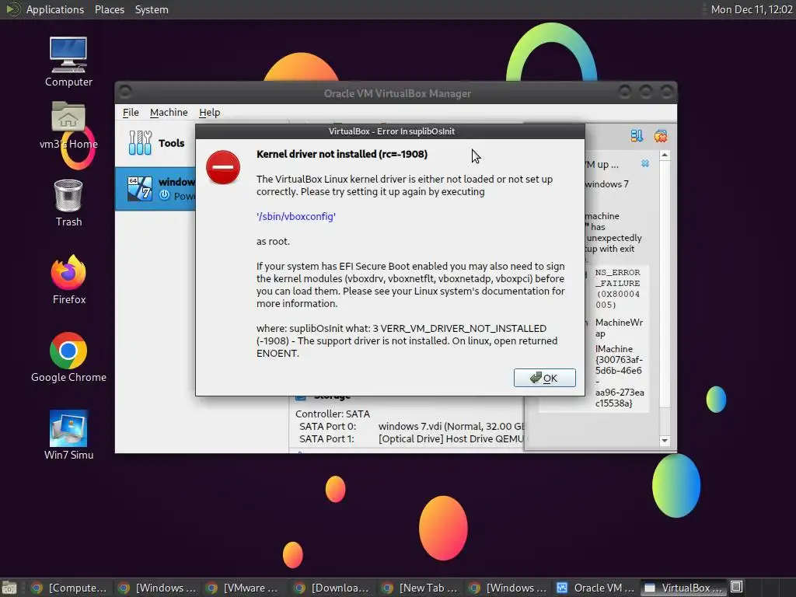The width and height of the screenshot is (796, 597).
Task: Click the error dialog title 'VirtualBox - Error In suplibOsInit'
Action: pyautogui.click(x=392, y=131)
